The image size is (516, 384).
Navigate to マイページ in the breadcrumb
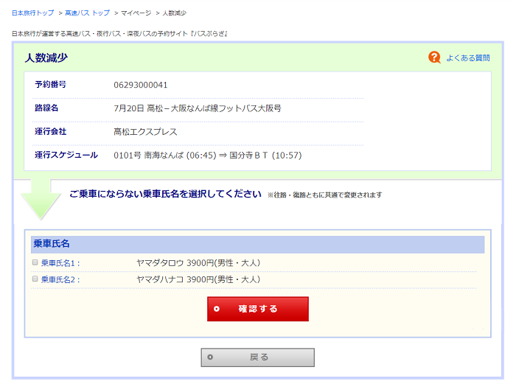tap(136, 13)
